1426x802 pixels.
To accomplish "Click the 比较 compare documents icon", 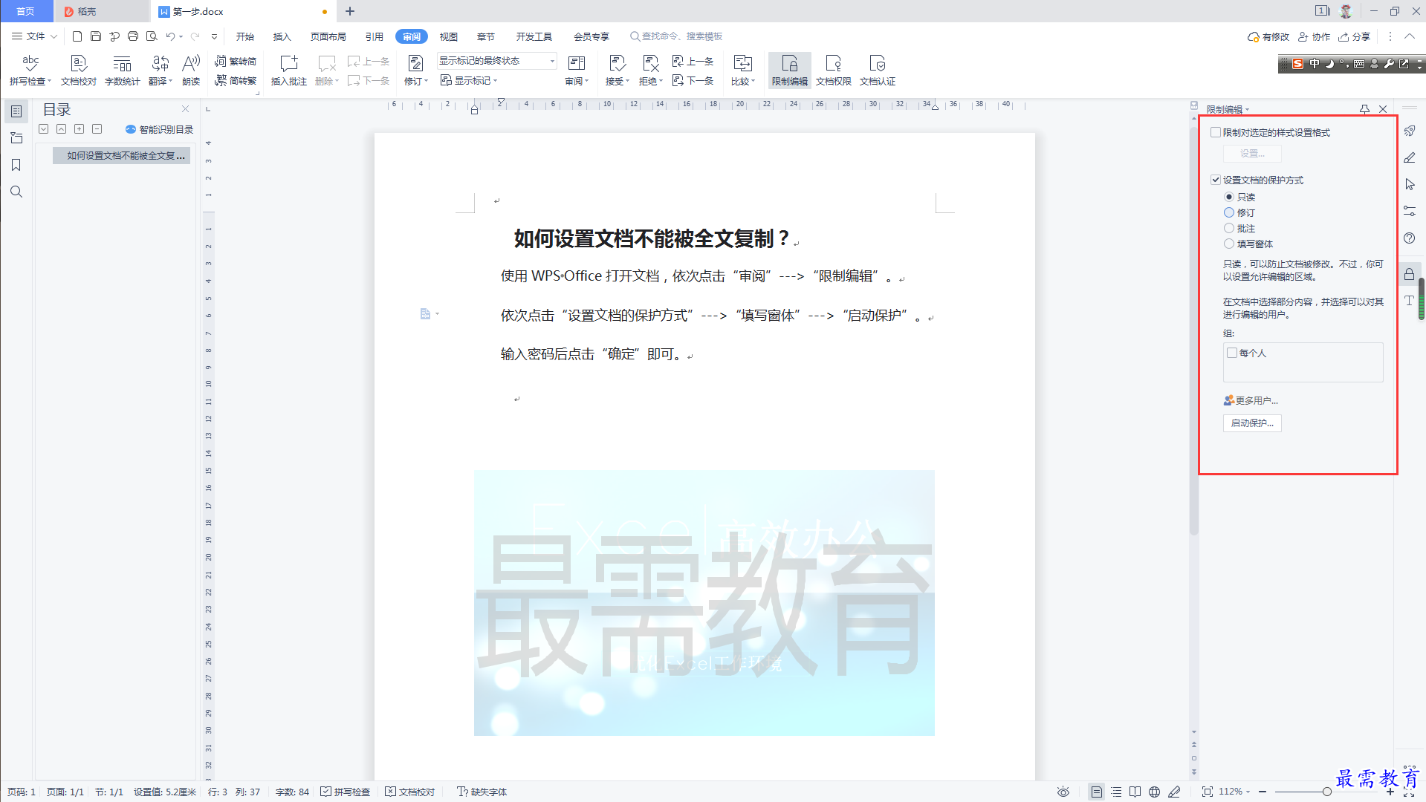I will click(742, 64).
